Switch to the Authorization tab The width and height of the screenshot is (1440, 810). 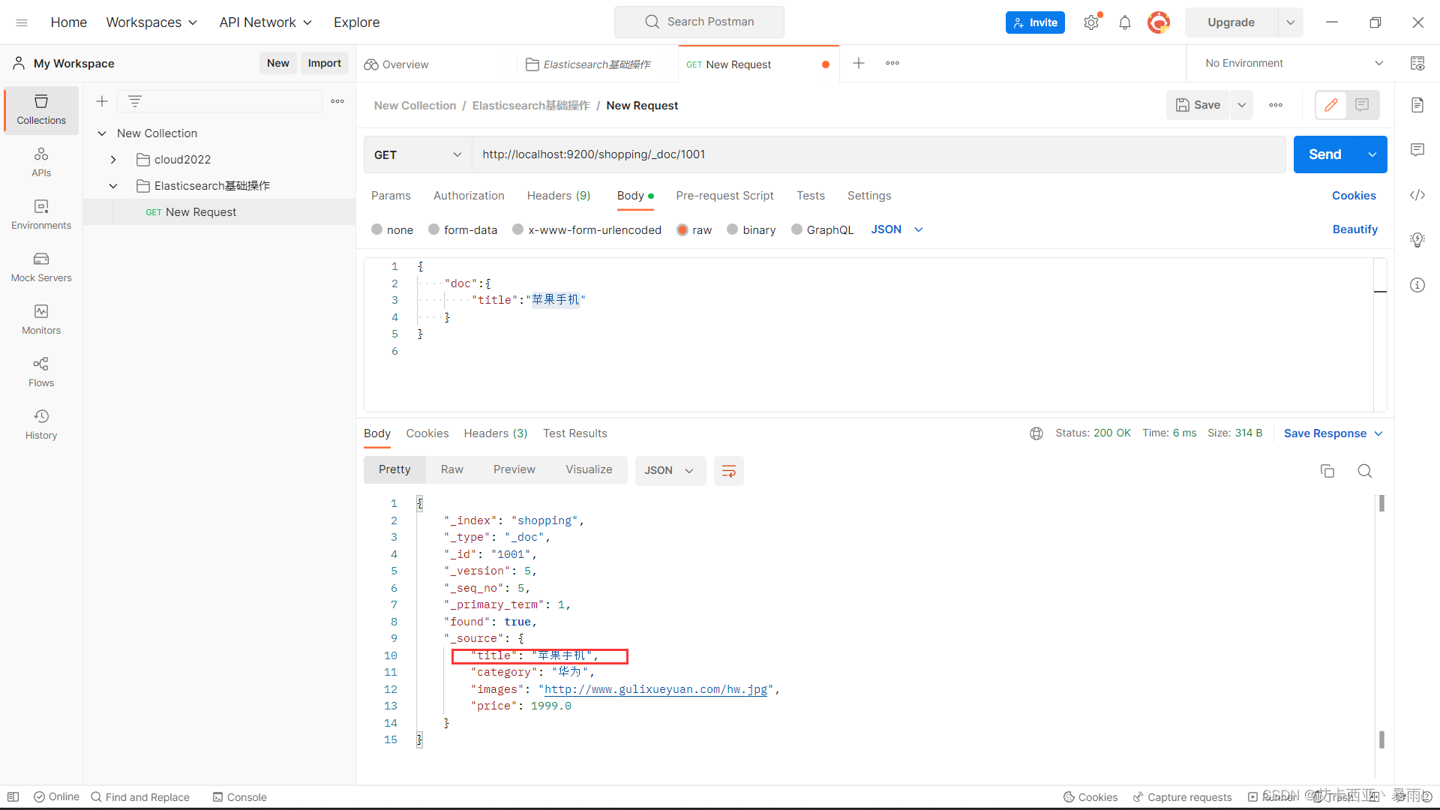(469, 196)
